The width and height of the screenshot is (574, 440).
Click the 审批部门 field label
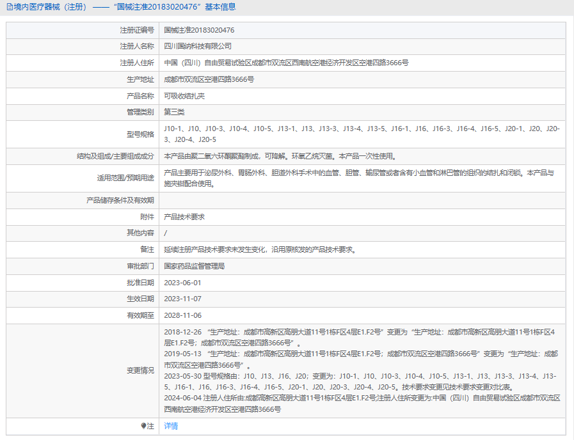pyautogui.click(x=141, y=266)
